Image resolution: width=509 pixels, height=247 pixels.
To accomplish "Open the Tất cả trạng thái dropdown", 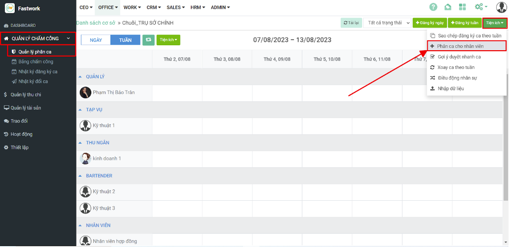I will click(387, 23).
